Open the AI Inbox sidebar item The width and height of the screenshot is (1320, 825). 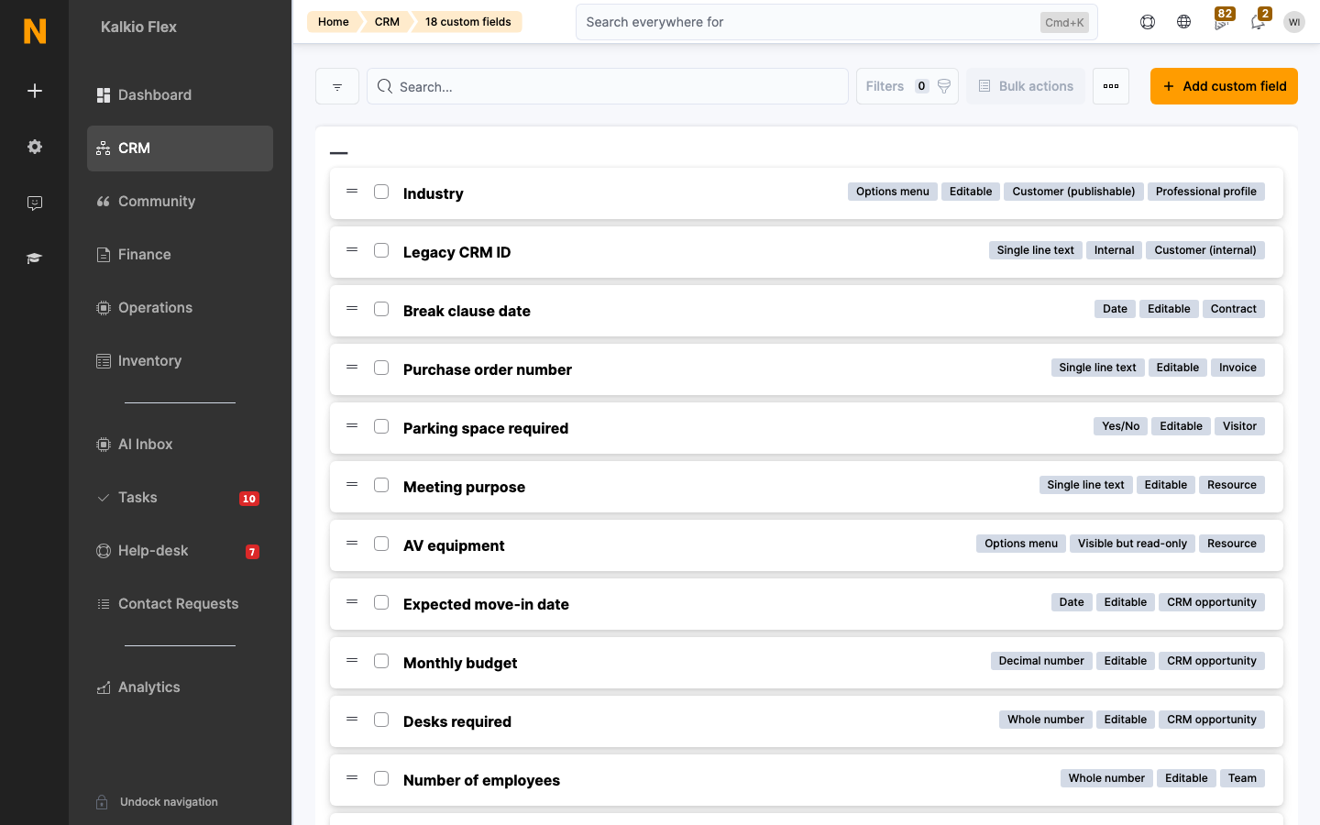180,445
